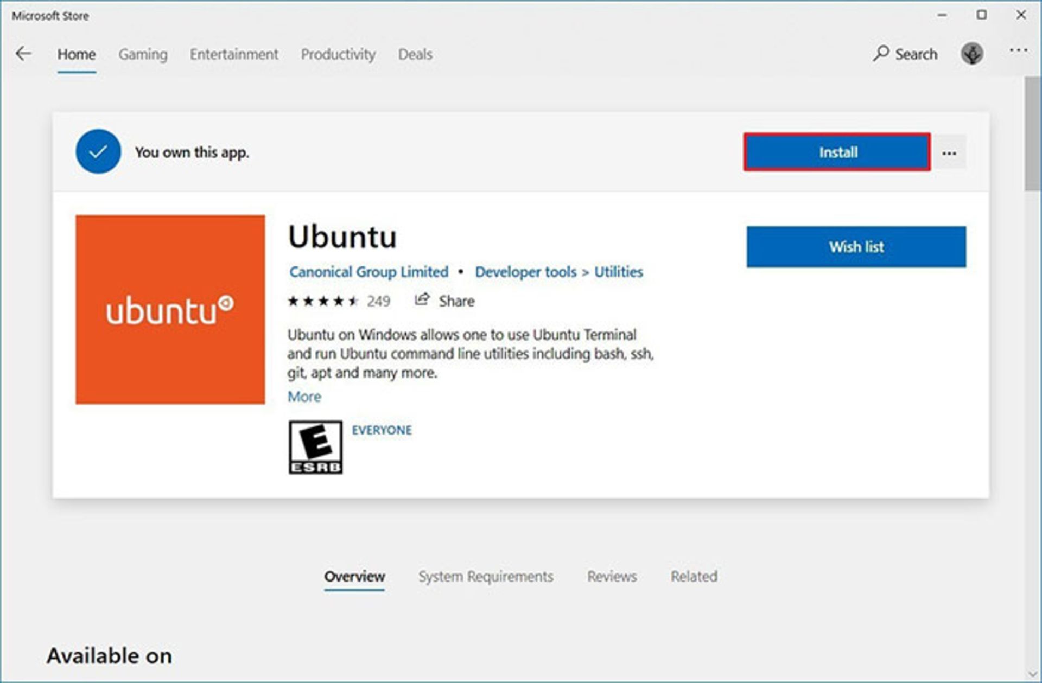
Task: Maximize the Microsoft Store window
Action: 982,15
